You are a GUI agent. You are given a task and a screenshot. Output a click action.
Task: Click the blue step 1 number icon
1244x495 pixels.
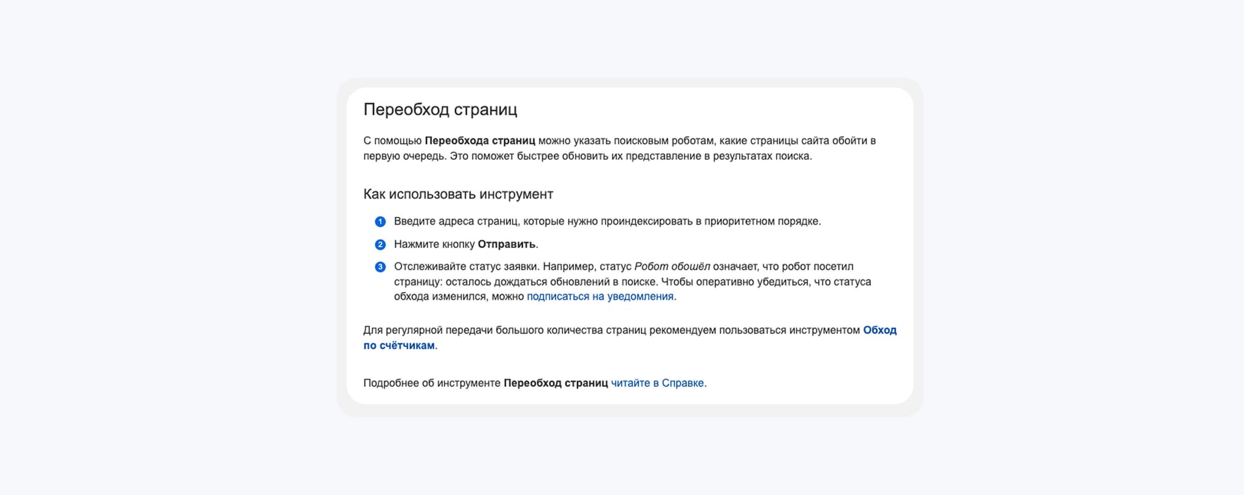coord(380,222)
